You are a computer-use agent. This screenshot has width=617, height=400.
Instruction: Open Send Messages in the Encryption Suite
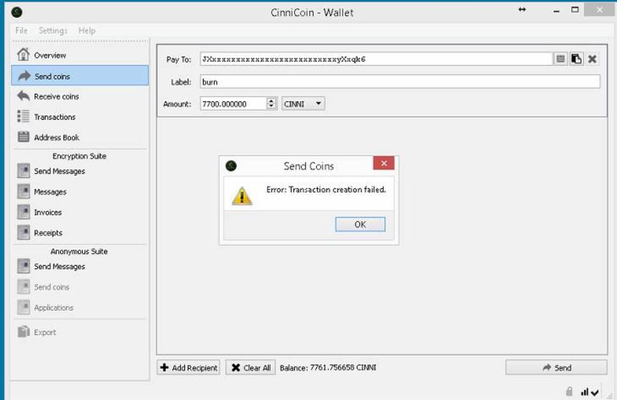[x=80, y=171]
